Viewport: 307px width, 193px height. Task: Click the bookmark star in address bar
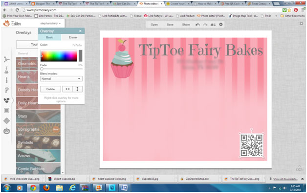(x=289, y=10)
